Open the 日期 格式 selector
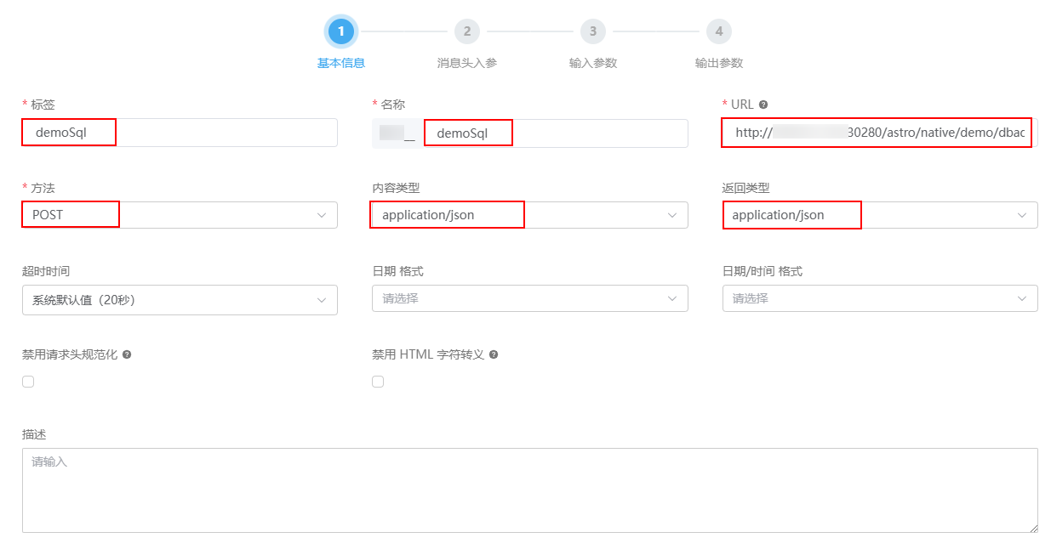This screenshot has width=1051, height=538. (x=529, y=299)
